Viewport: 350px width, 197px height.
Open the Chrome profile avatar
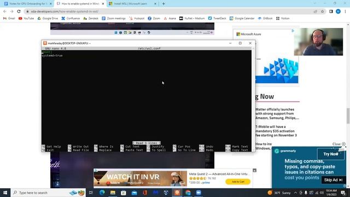tap(338, 11)
